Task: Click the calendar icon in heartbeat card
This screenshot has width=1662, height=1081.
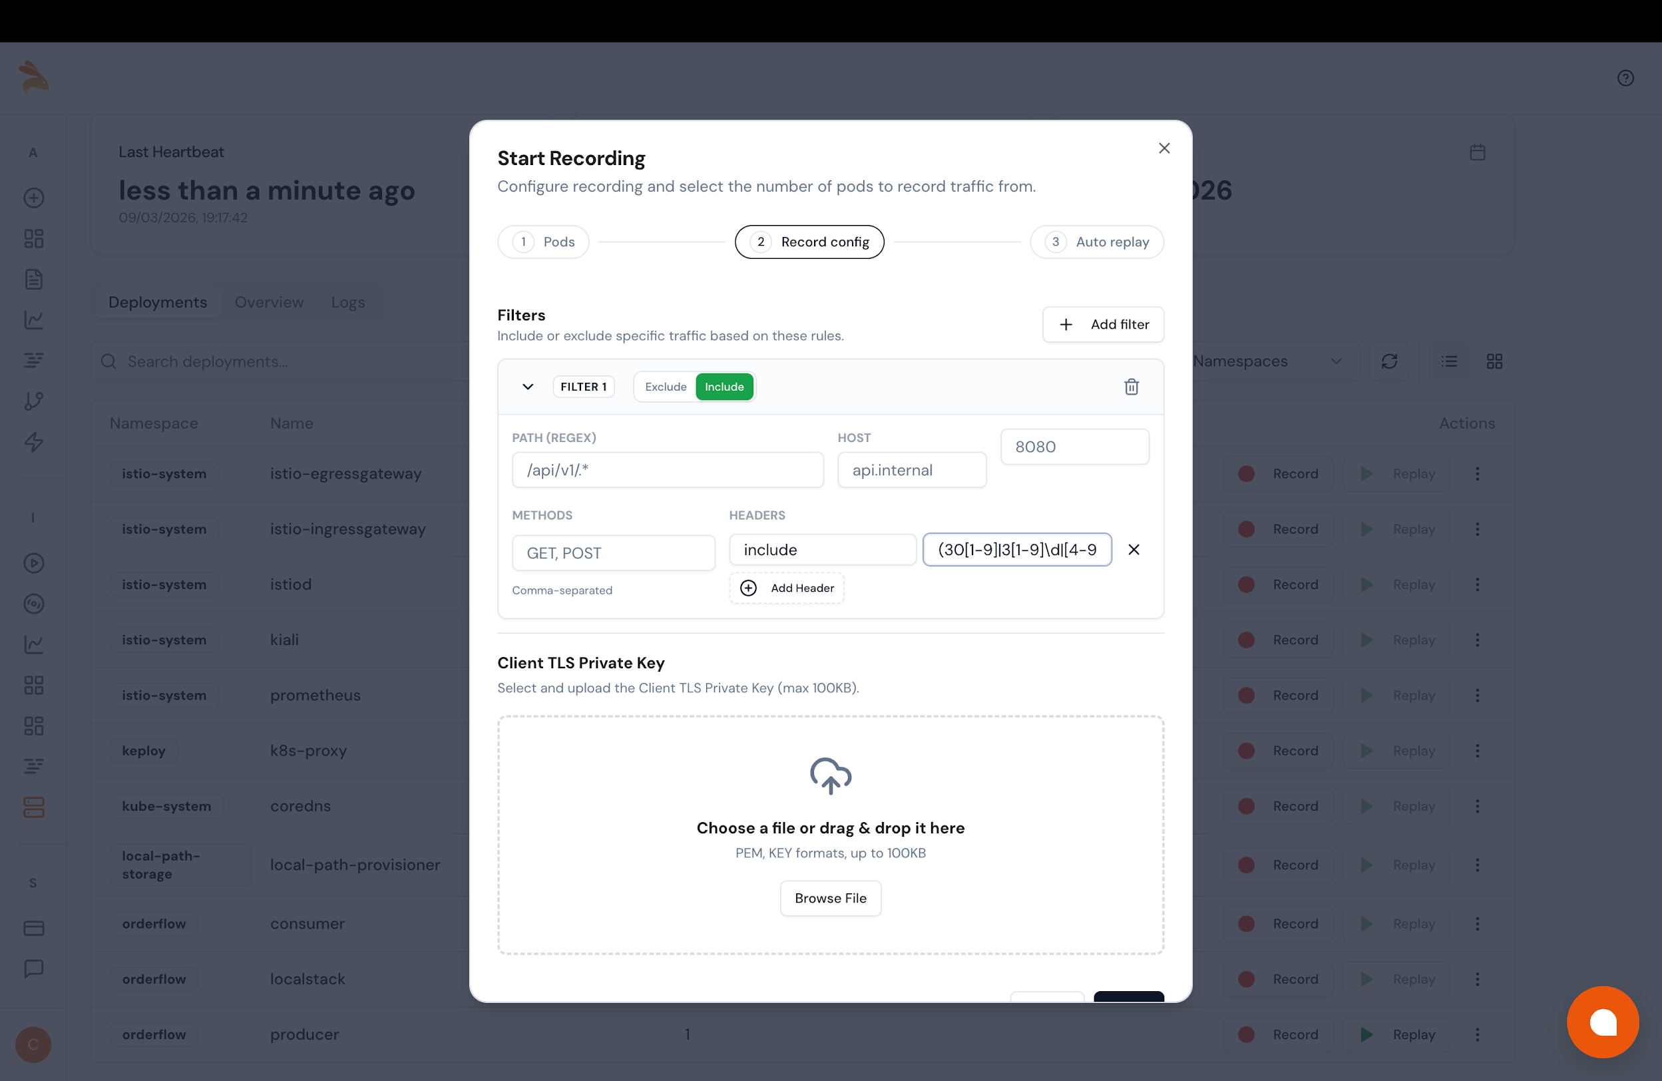Action: [x=1477, y=152]
